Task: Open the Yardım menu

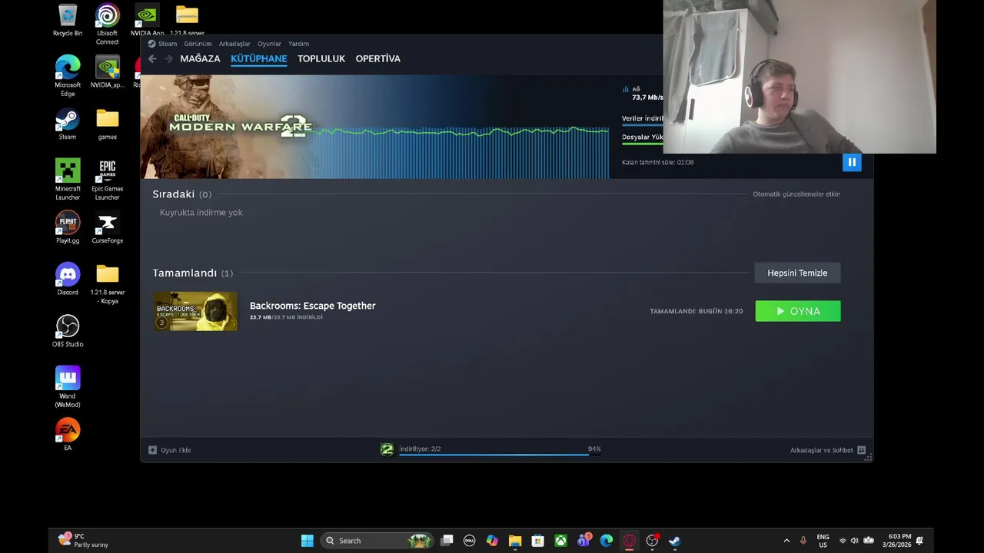Action: [x=298, y=44]
